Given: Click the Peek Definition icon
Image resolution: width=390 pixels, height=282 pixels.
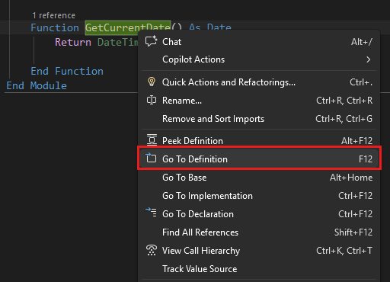Looking at the screenshot, I should [152, 140].
